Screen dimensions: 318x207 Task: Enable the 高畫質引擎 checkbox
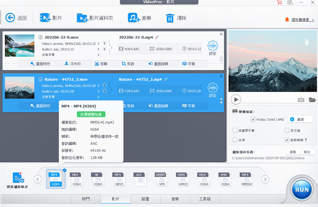coord(235,130)
